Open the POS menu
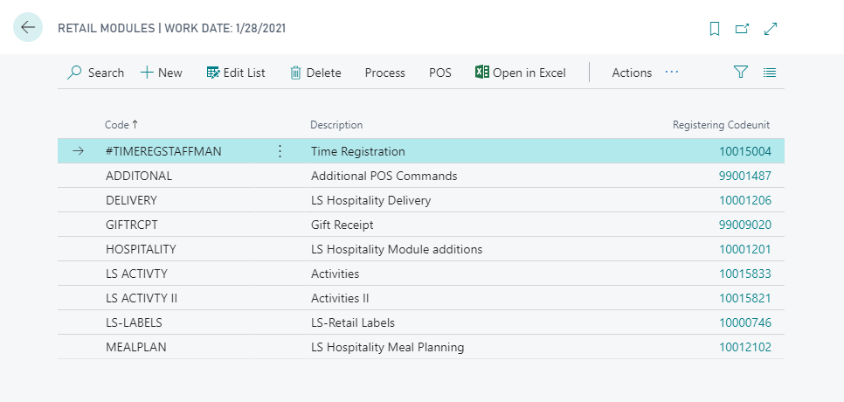The width and height of the screenshot is (844, 402). point(440,73)
